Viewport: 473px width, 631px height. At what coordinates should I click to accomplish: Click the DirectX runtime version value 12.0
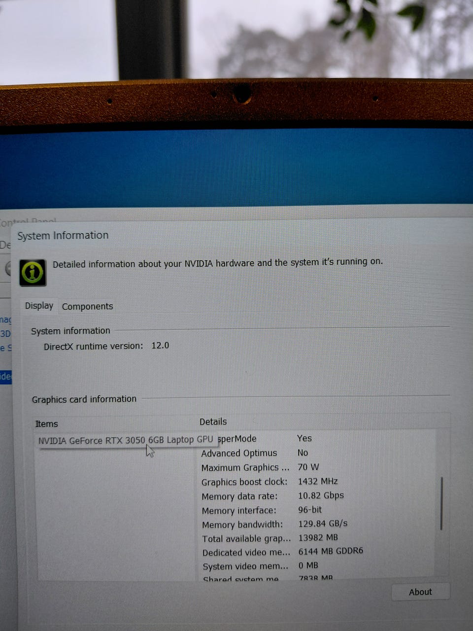point(160,345)
